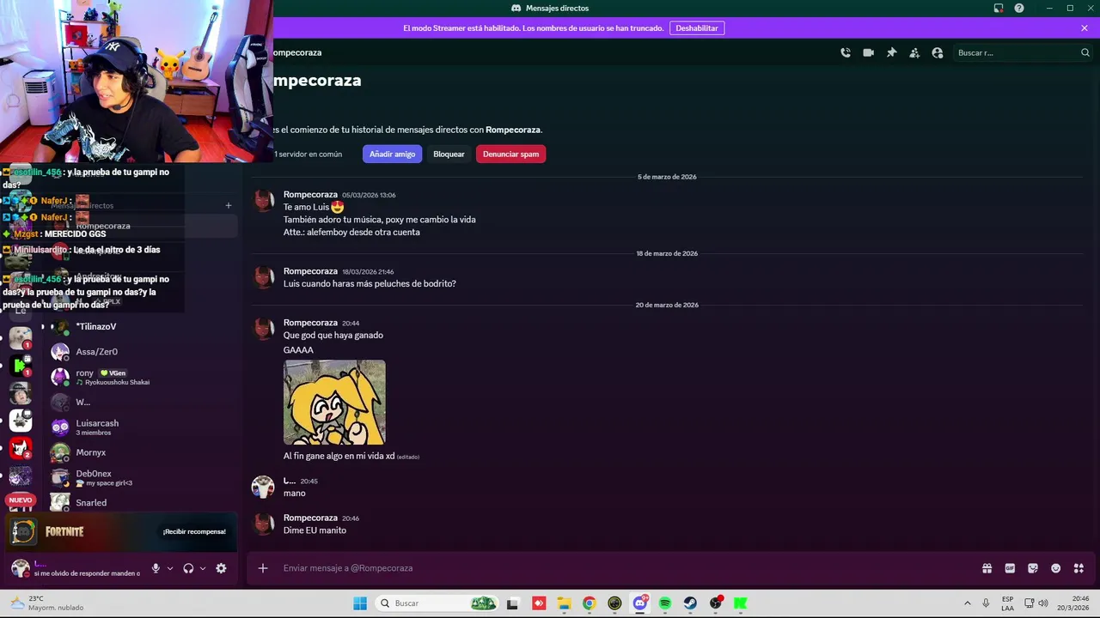The image size is (1100, 618).
Task: Show the user profile panel icon
Action: (x=937, y=52)
